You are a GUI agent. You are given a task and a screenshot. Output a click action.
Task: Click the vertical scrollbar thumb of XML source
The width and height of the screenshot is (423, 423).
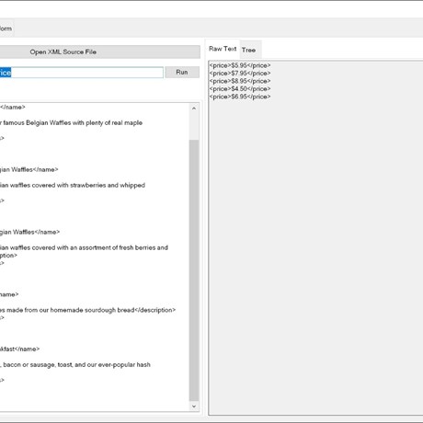(x=194, y=270)
